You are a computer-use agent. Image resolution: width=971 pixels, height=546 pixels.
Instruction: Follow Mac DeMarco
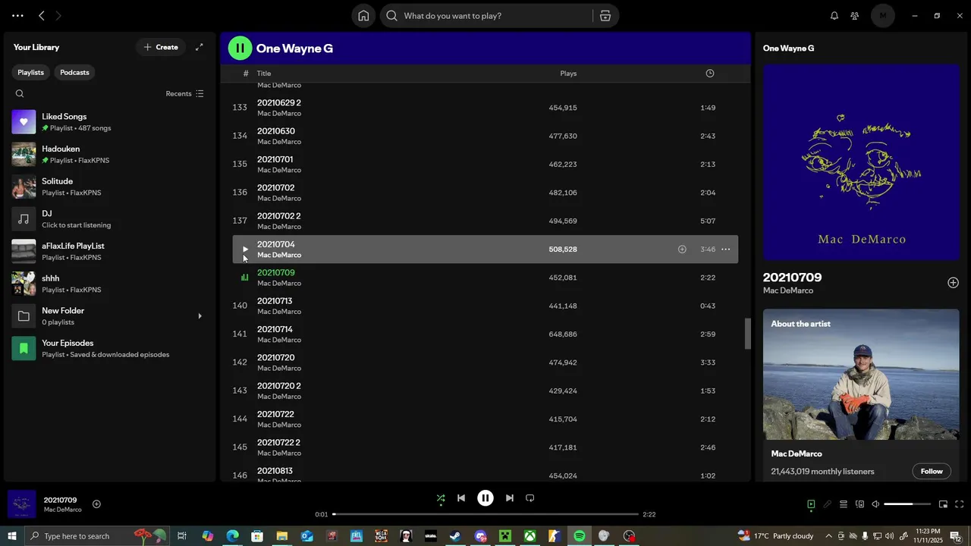coord(932,472)
